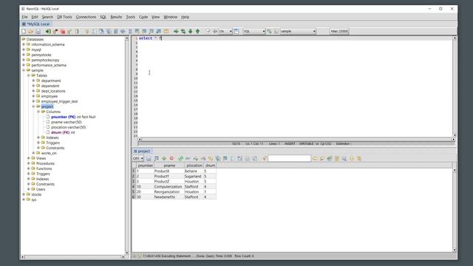Click the Databases root folder icon
473x266 pixels.
24,39
